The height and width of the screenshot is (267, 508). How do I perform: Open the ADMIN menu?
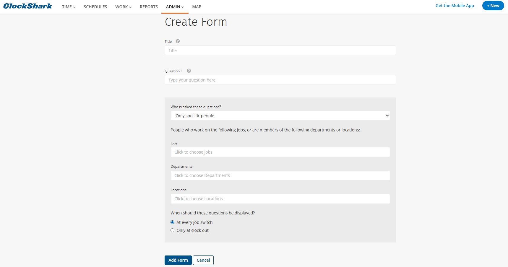coord(175,7)
